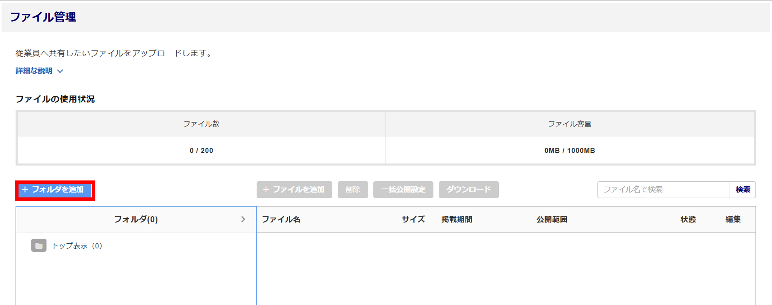The width and height of the screenshot is (772, 305).
Task: Click the ファイル管理 page title
Action: [x=43, y=17]
